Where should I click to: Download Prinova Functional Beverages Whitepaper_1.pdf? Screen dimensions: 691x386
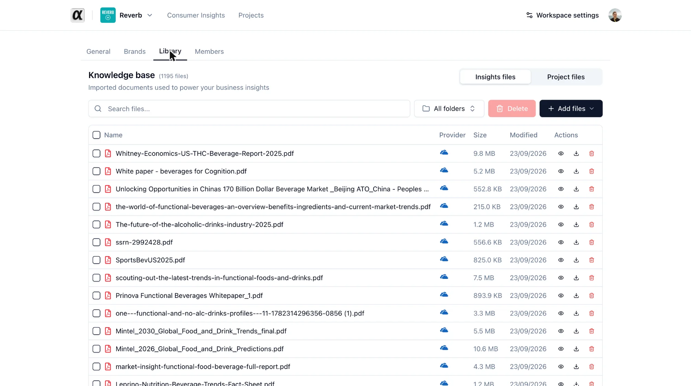pyautogui.click(x=576, y=295)
